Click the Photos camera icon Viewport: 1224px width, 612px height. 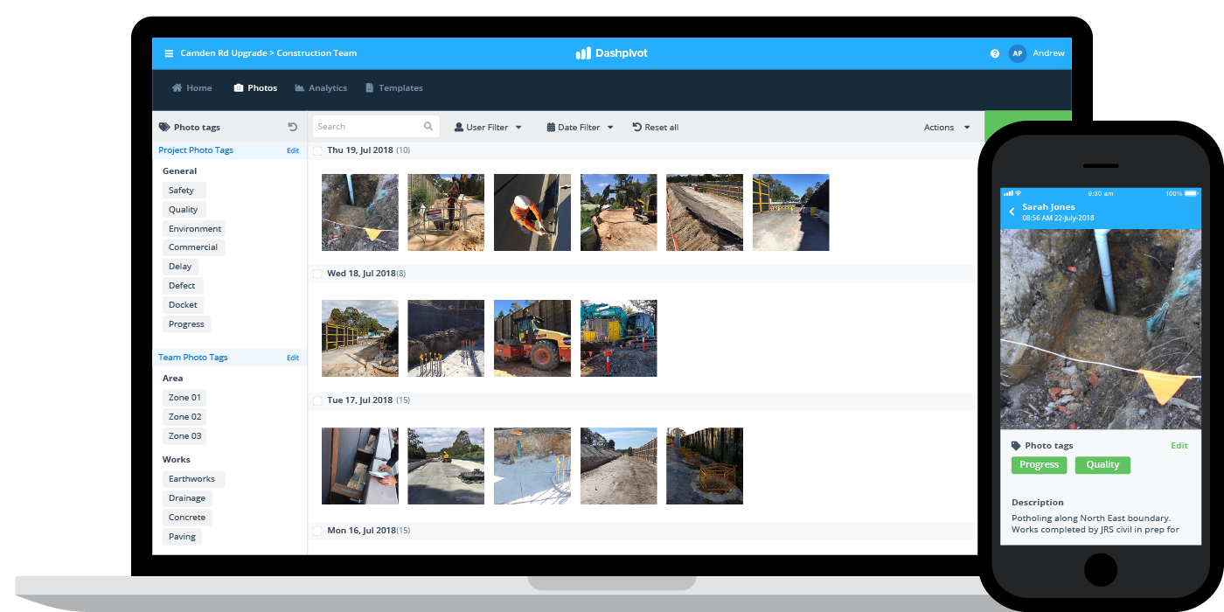[x=239, y=88]
